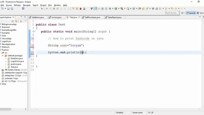Close the Test.java editor tab
This screenshot has height=115, width=204.
[79, 17]
